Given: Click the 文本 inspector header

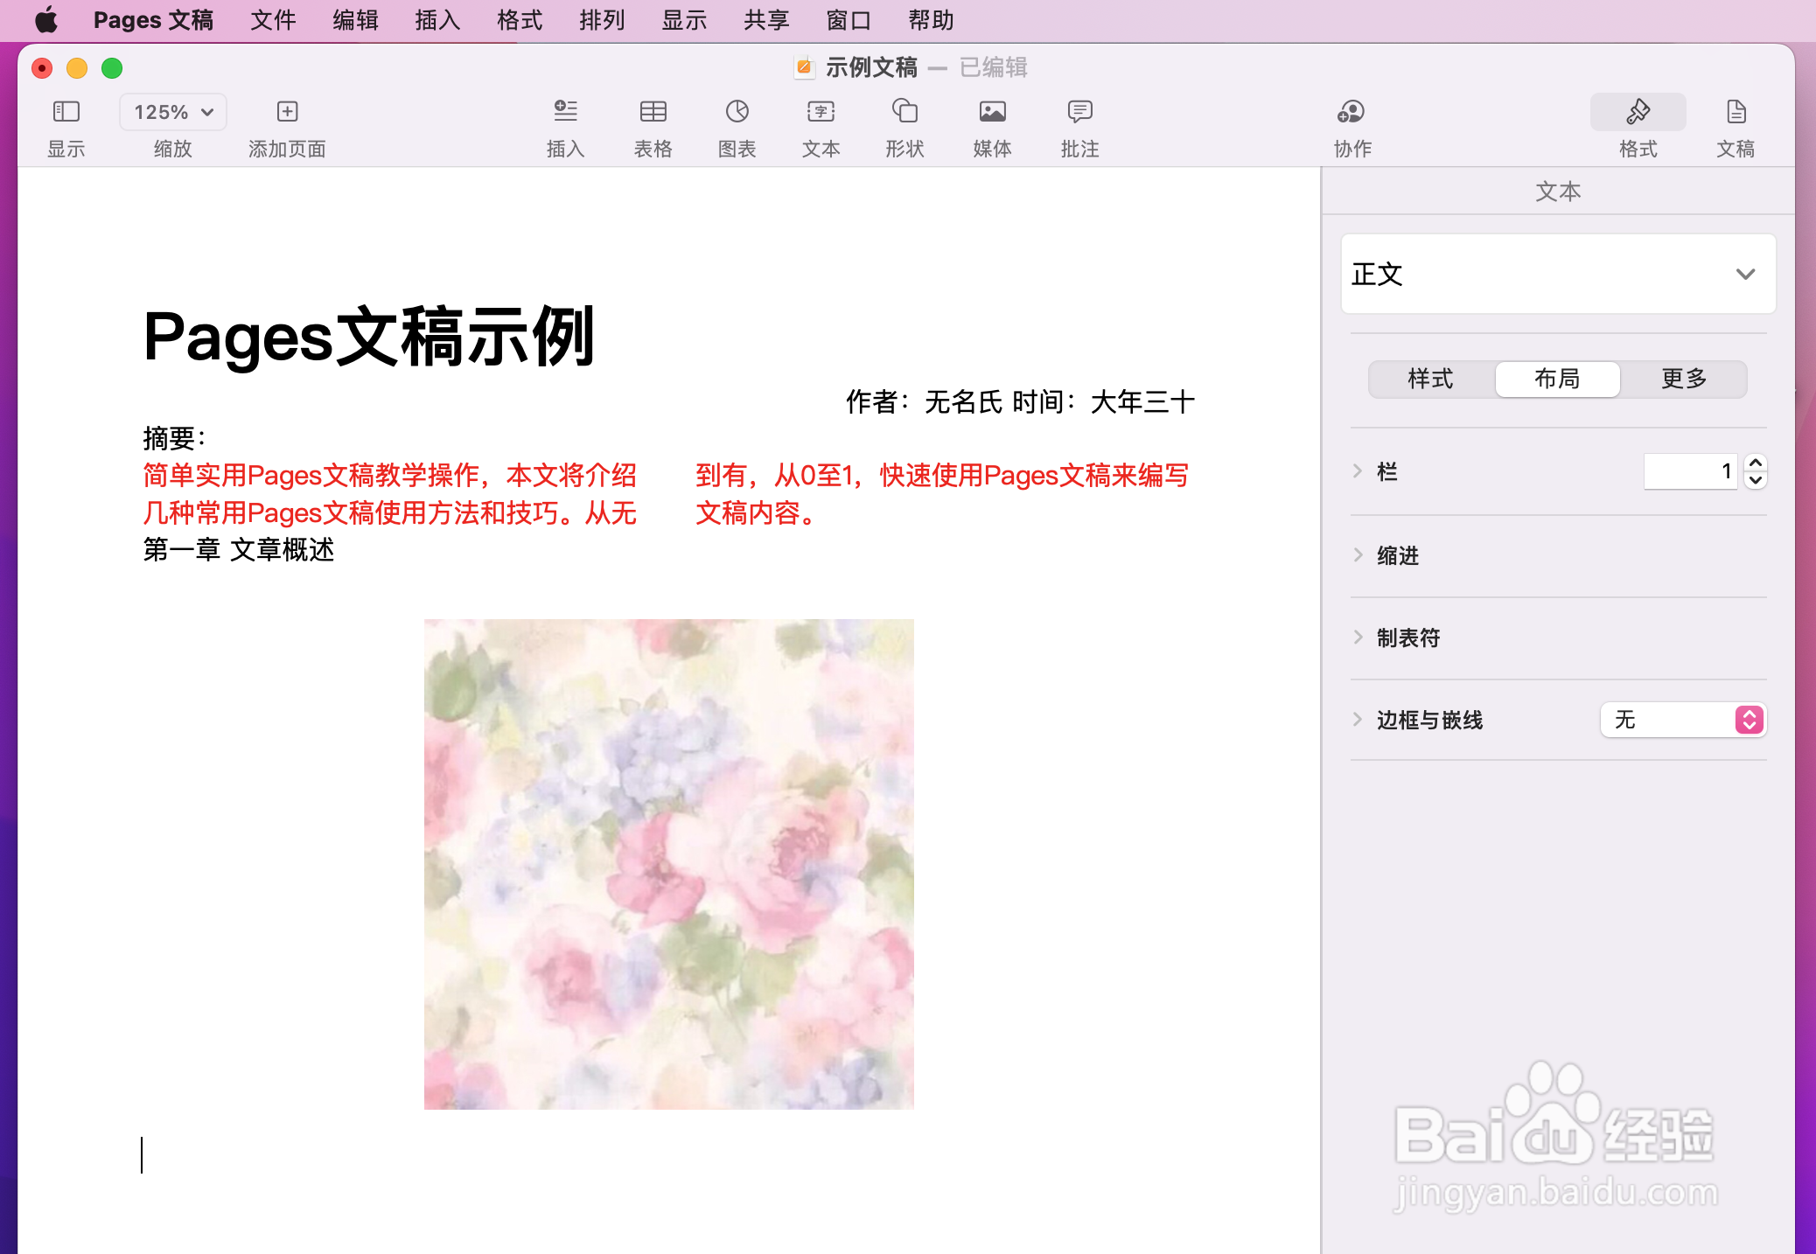Looking at the screenshot, I should (x=1558, y=192).
